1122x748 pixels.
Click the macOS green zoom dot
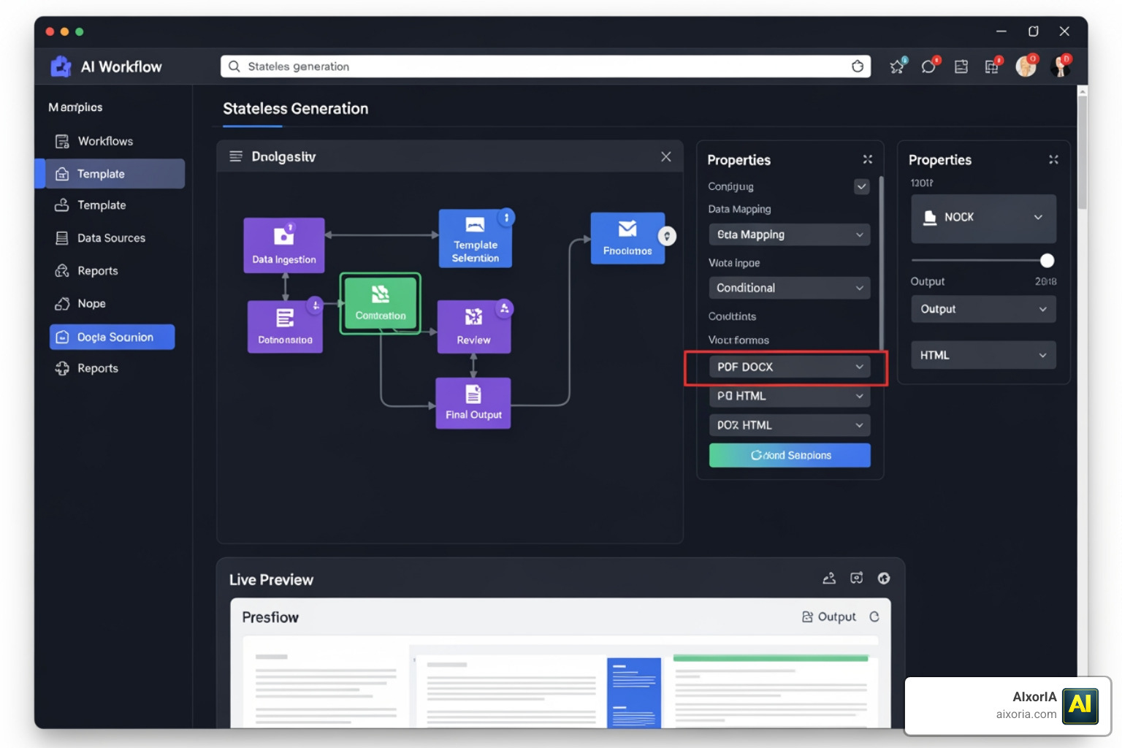coord(80,31)
